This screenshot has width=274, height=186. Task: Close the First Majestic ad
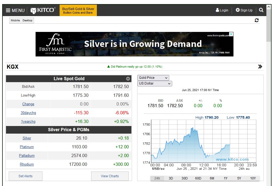231,34
